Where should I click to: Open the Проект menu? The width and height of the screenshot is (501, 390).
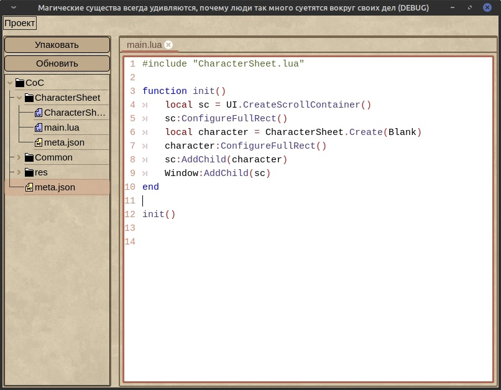pos(20,23)
